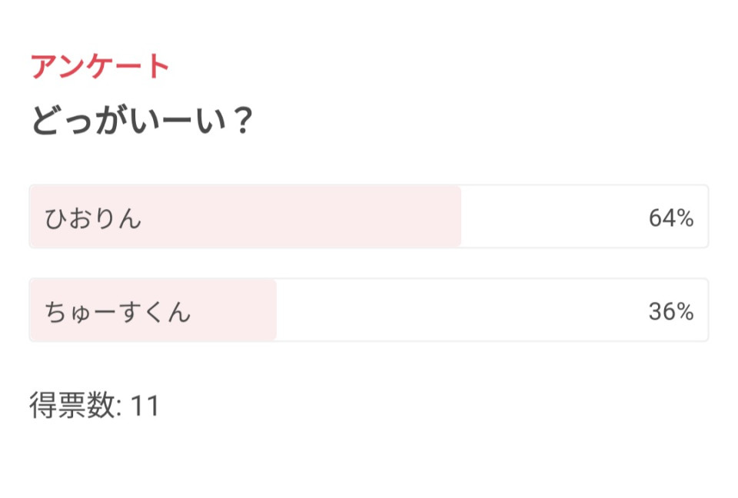
Task: Click the ちゅーすくん label text
Action: tap(118, 312)
